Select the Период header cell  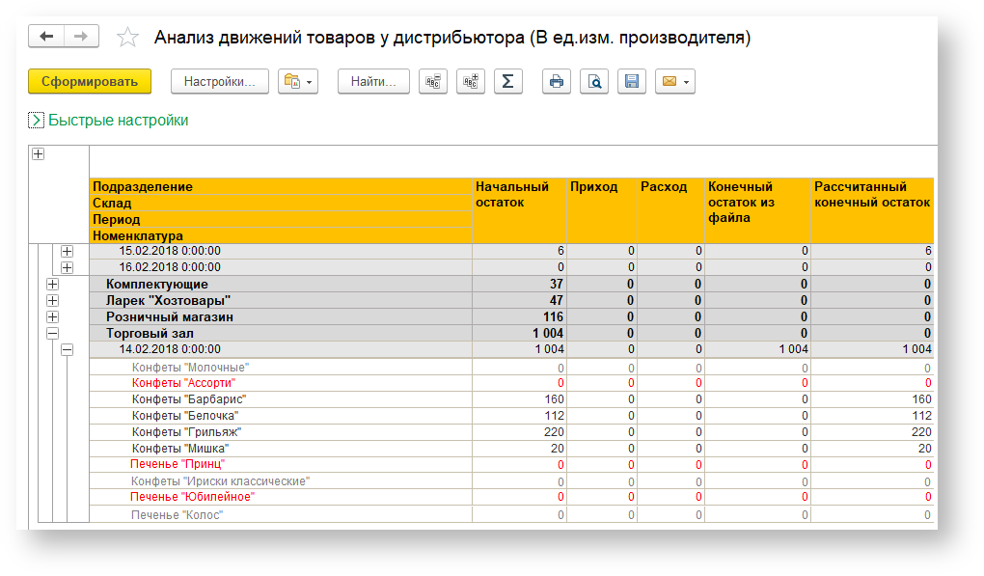[281, 220]
